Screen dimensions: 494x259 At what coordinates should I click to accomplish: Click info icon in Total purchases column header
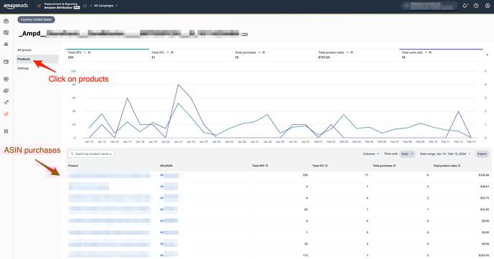[x=394, y=166]
